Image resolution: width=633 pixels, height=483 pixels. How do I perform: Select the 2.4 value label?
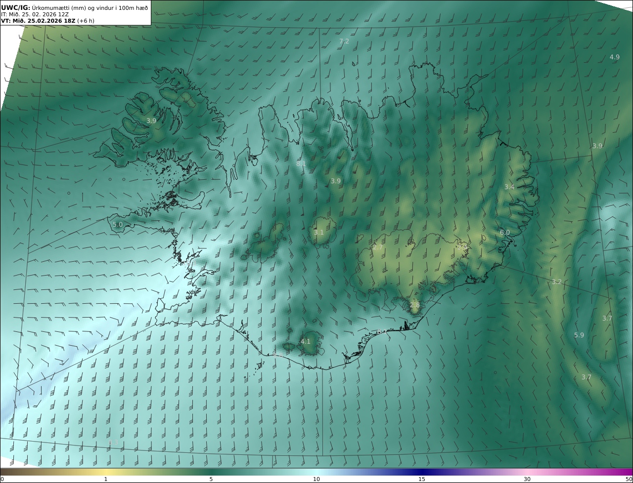point(463,246)
